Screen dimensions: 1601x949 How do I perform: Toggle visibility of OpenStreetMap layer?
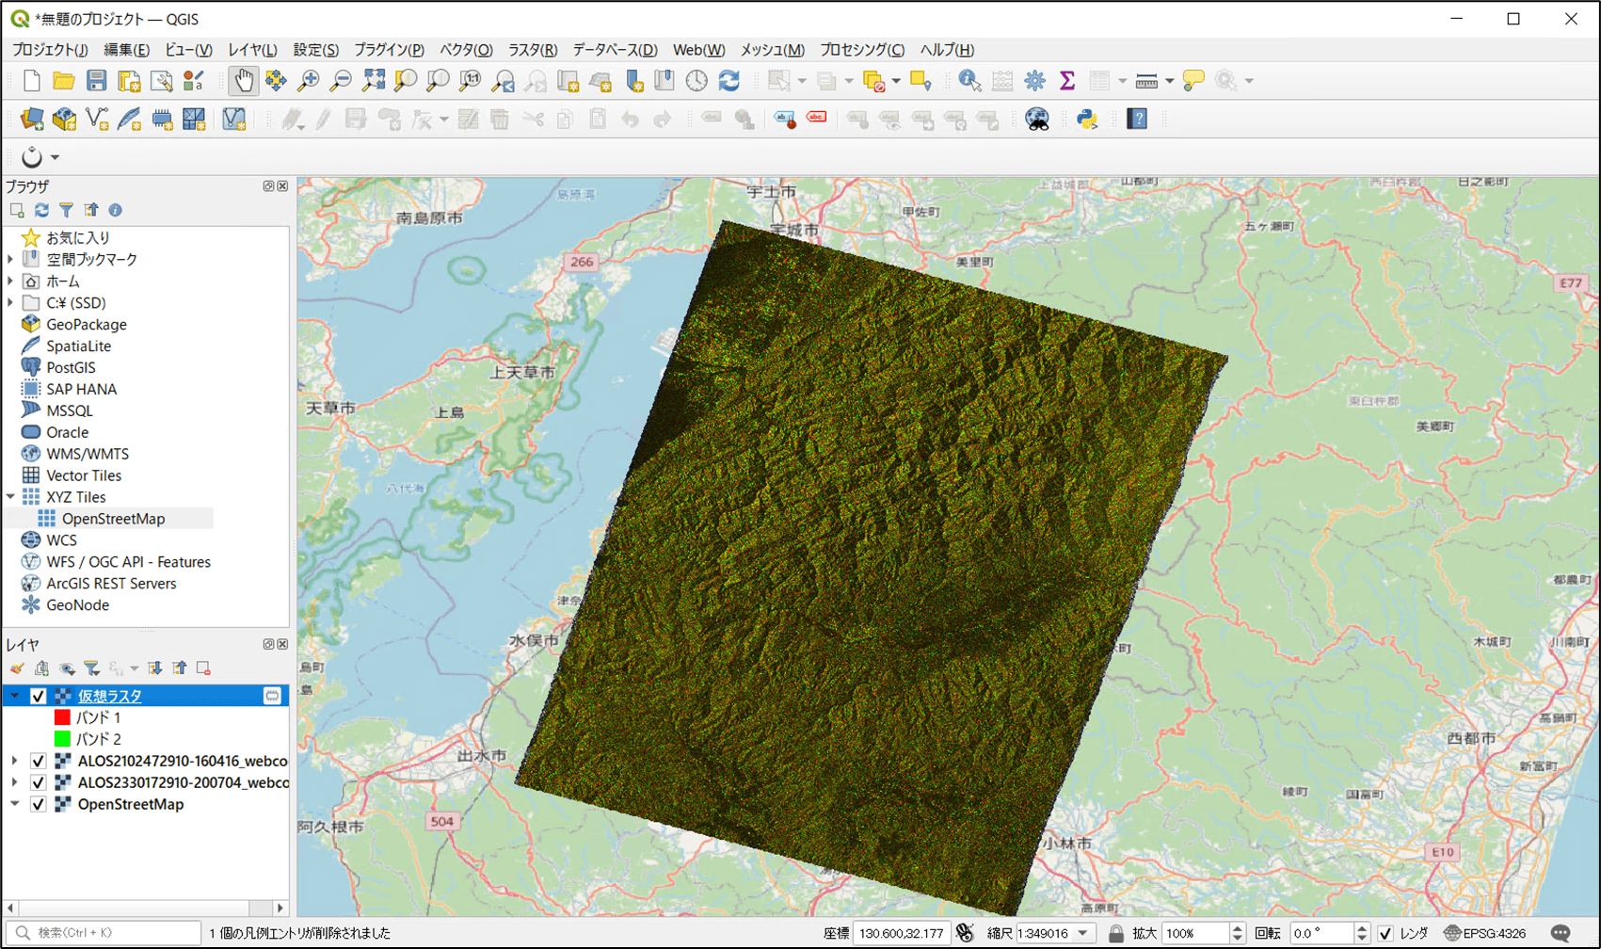click(39, 804)
